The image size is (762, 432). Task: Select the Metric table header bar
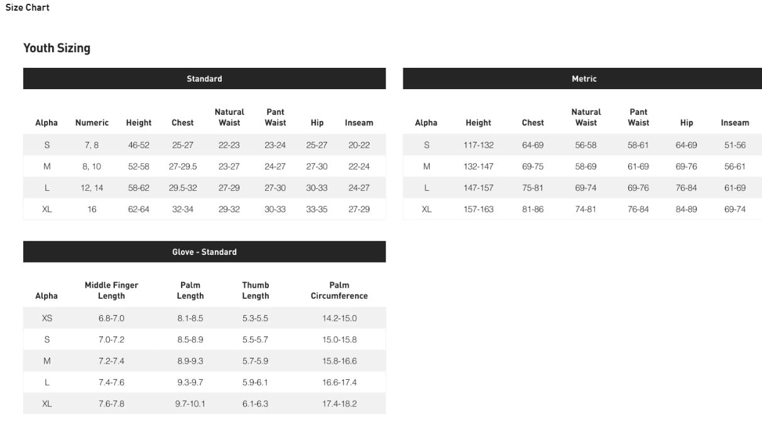[x=584, y=78]
